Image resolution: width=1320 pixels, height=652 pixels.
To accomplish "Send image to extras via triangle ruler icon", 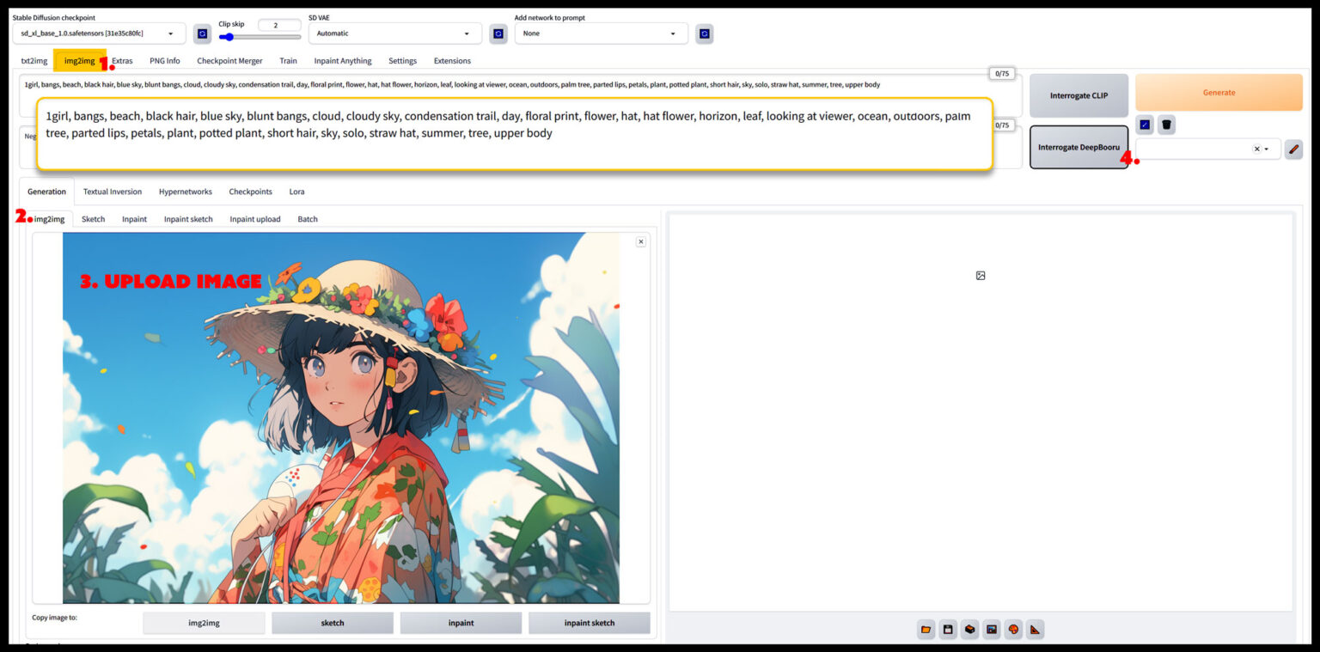I will pos(1035,629).
